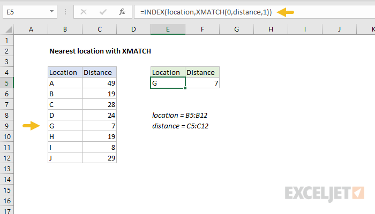Select result cell E5 showing G

point(168,83)
